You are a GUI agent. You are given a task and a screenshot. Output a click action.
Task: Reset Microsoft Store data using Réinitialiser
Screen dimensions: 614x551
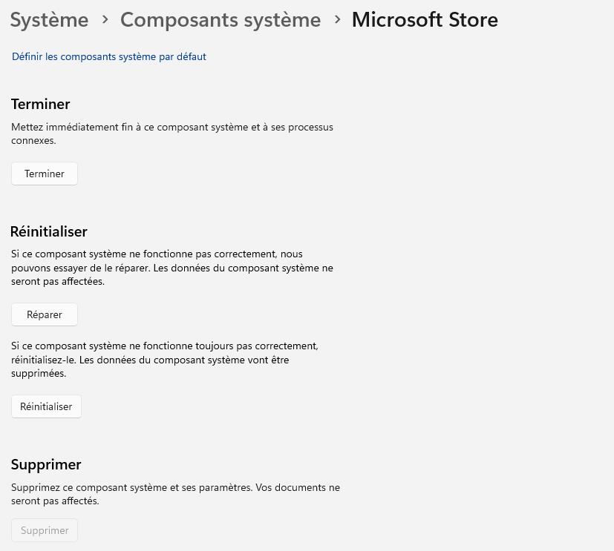(46, 406)
